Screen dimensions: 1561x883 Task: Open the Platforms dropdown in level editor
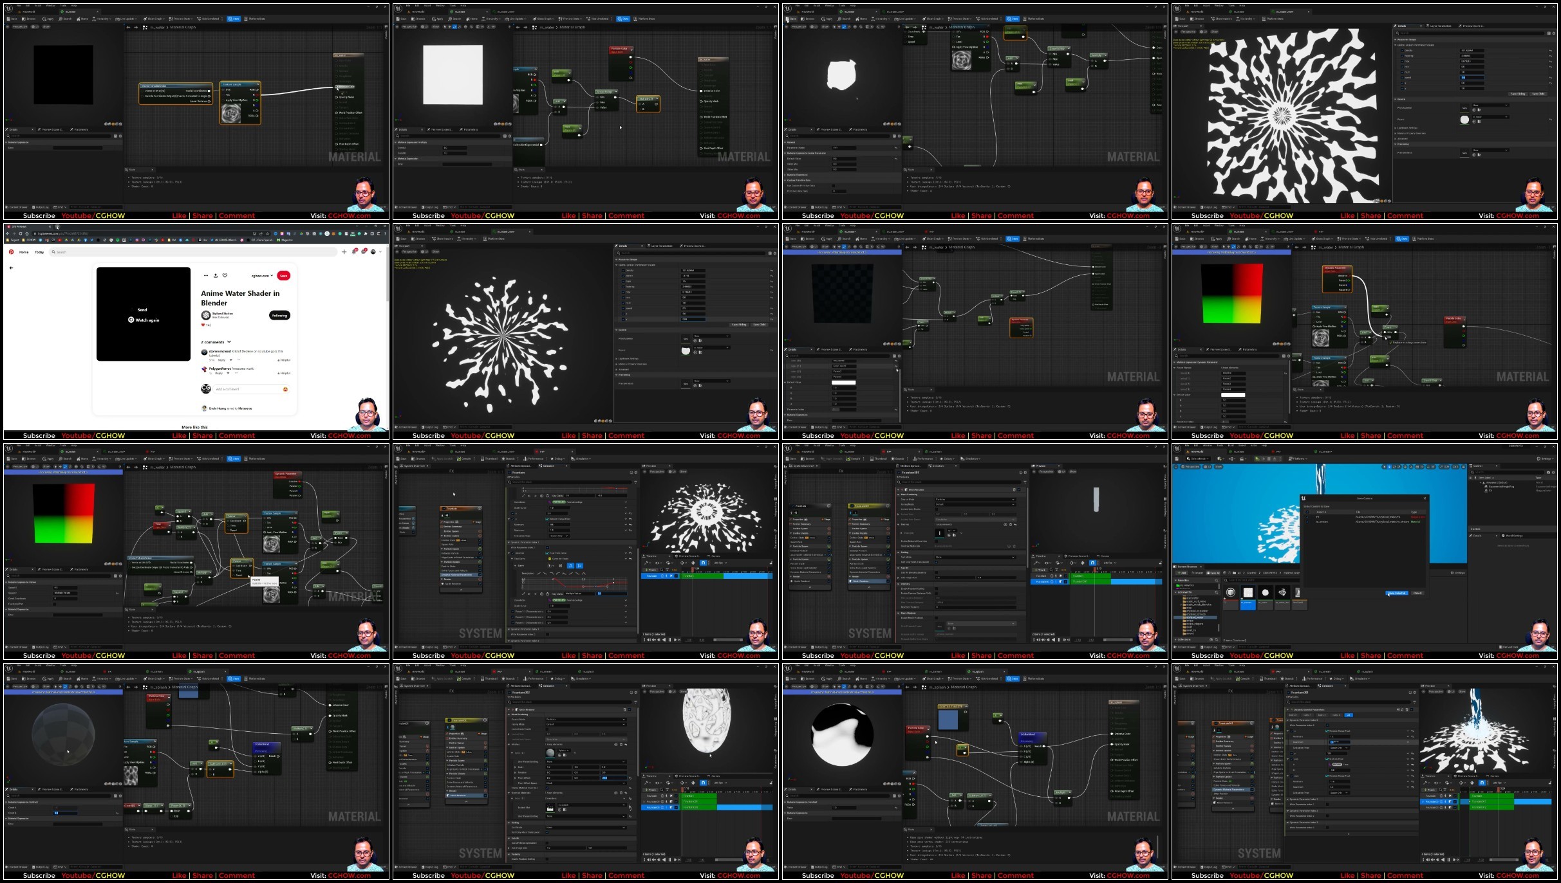pyautogui.click(x=1299, y=459)
